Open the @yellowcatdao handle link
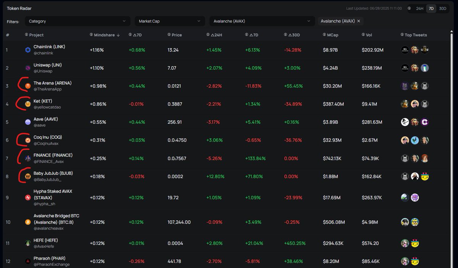The image size is (458, 268). (x=47, y=107)
